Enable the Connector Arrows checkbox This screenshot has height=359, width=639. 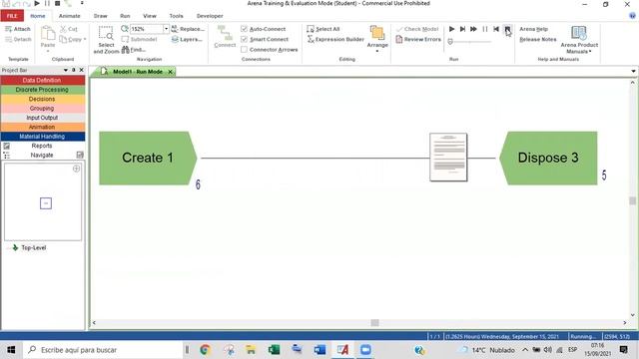(244, 49)
